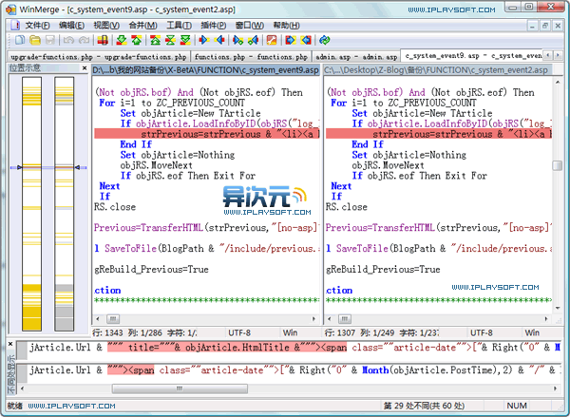Close the diff detail pane at bottom
Viewport: 570px width, 417px height.
[x=10, y=344]
